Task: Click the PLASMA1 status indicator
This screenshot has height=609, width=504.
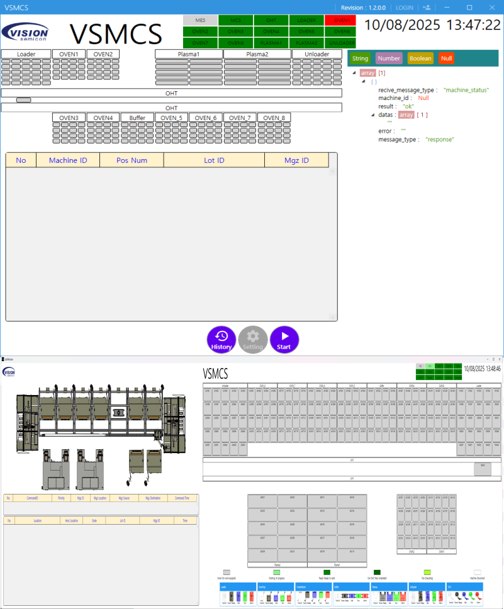Action: click(271, 43)
